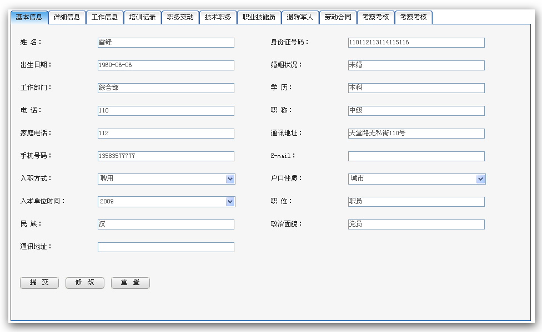Open the 技术职务 tab

click(x=217, y=17)
